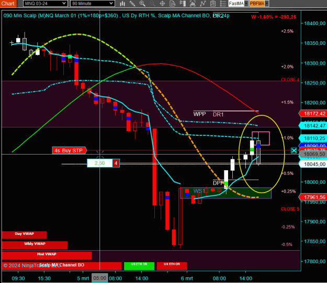Open the bar type chart style selector
This screenshot has width=327, height=283.
122,4
